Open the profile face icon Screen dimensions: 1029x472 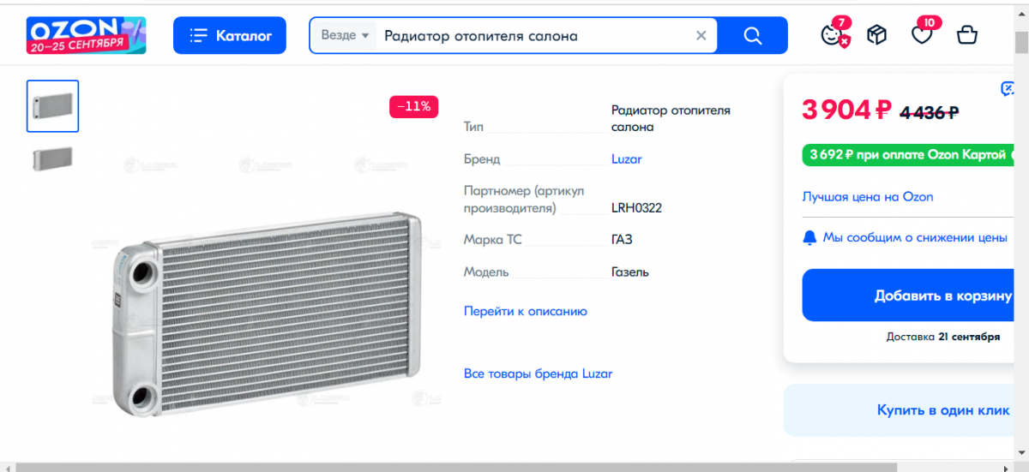831,35
